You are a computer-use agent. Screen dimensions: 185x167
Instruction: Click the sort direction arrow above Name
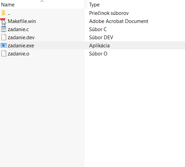[42, 1]
